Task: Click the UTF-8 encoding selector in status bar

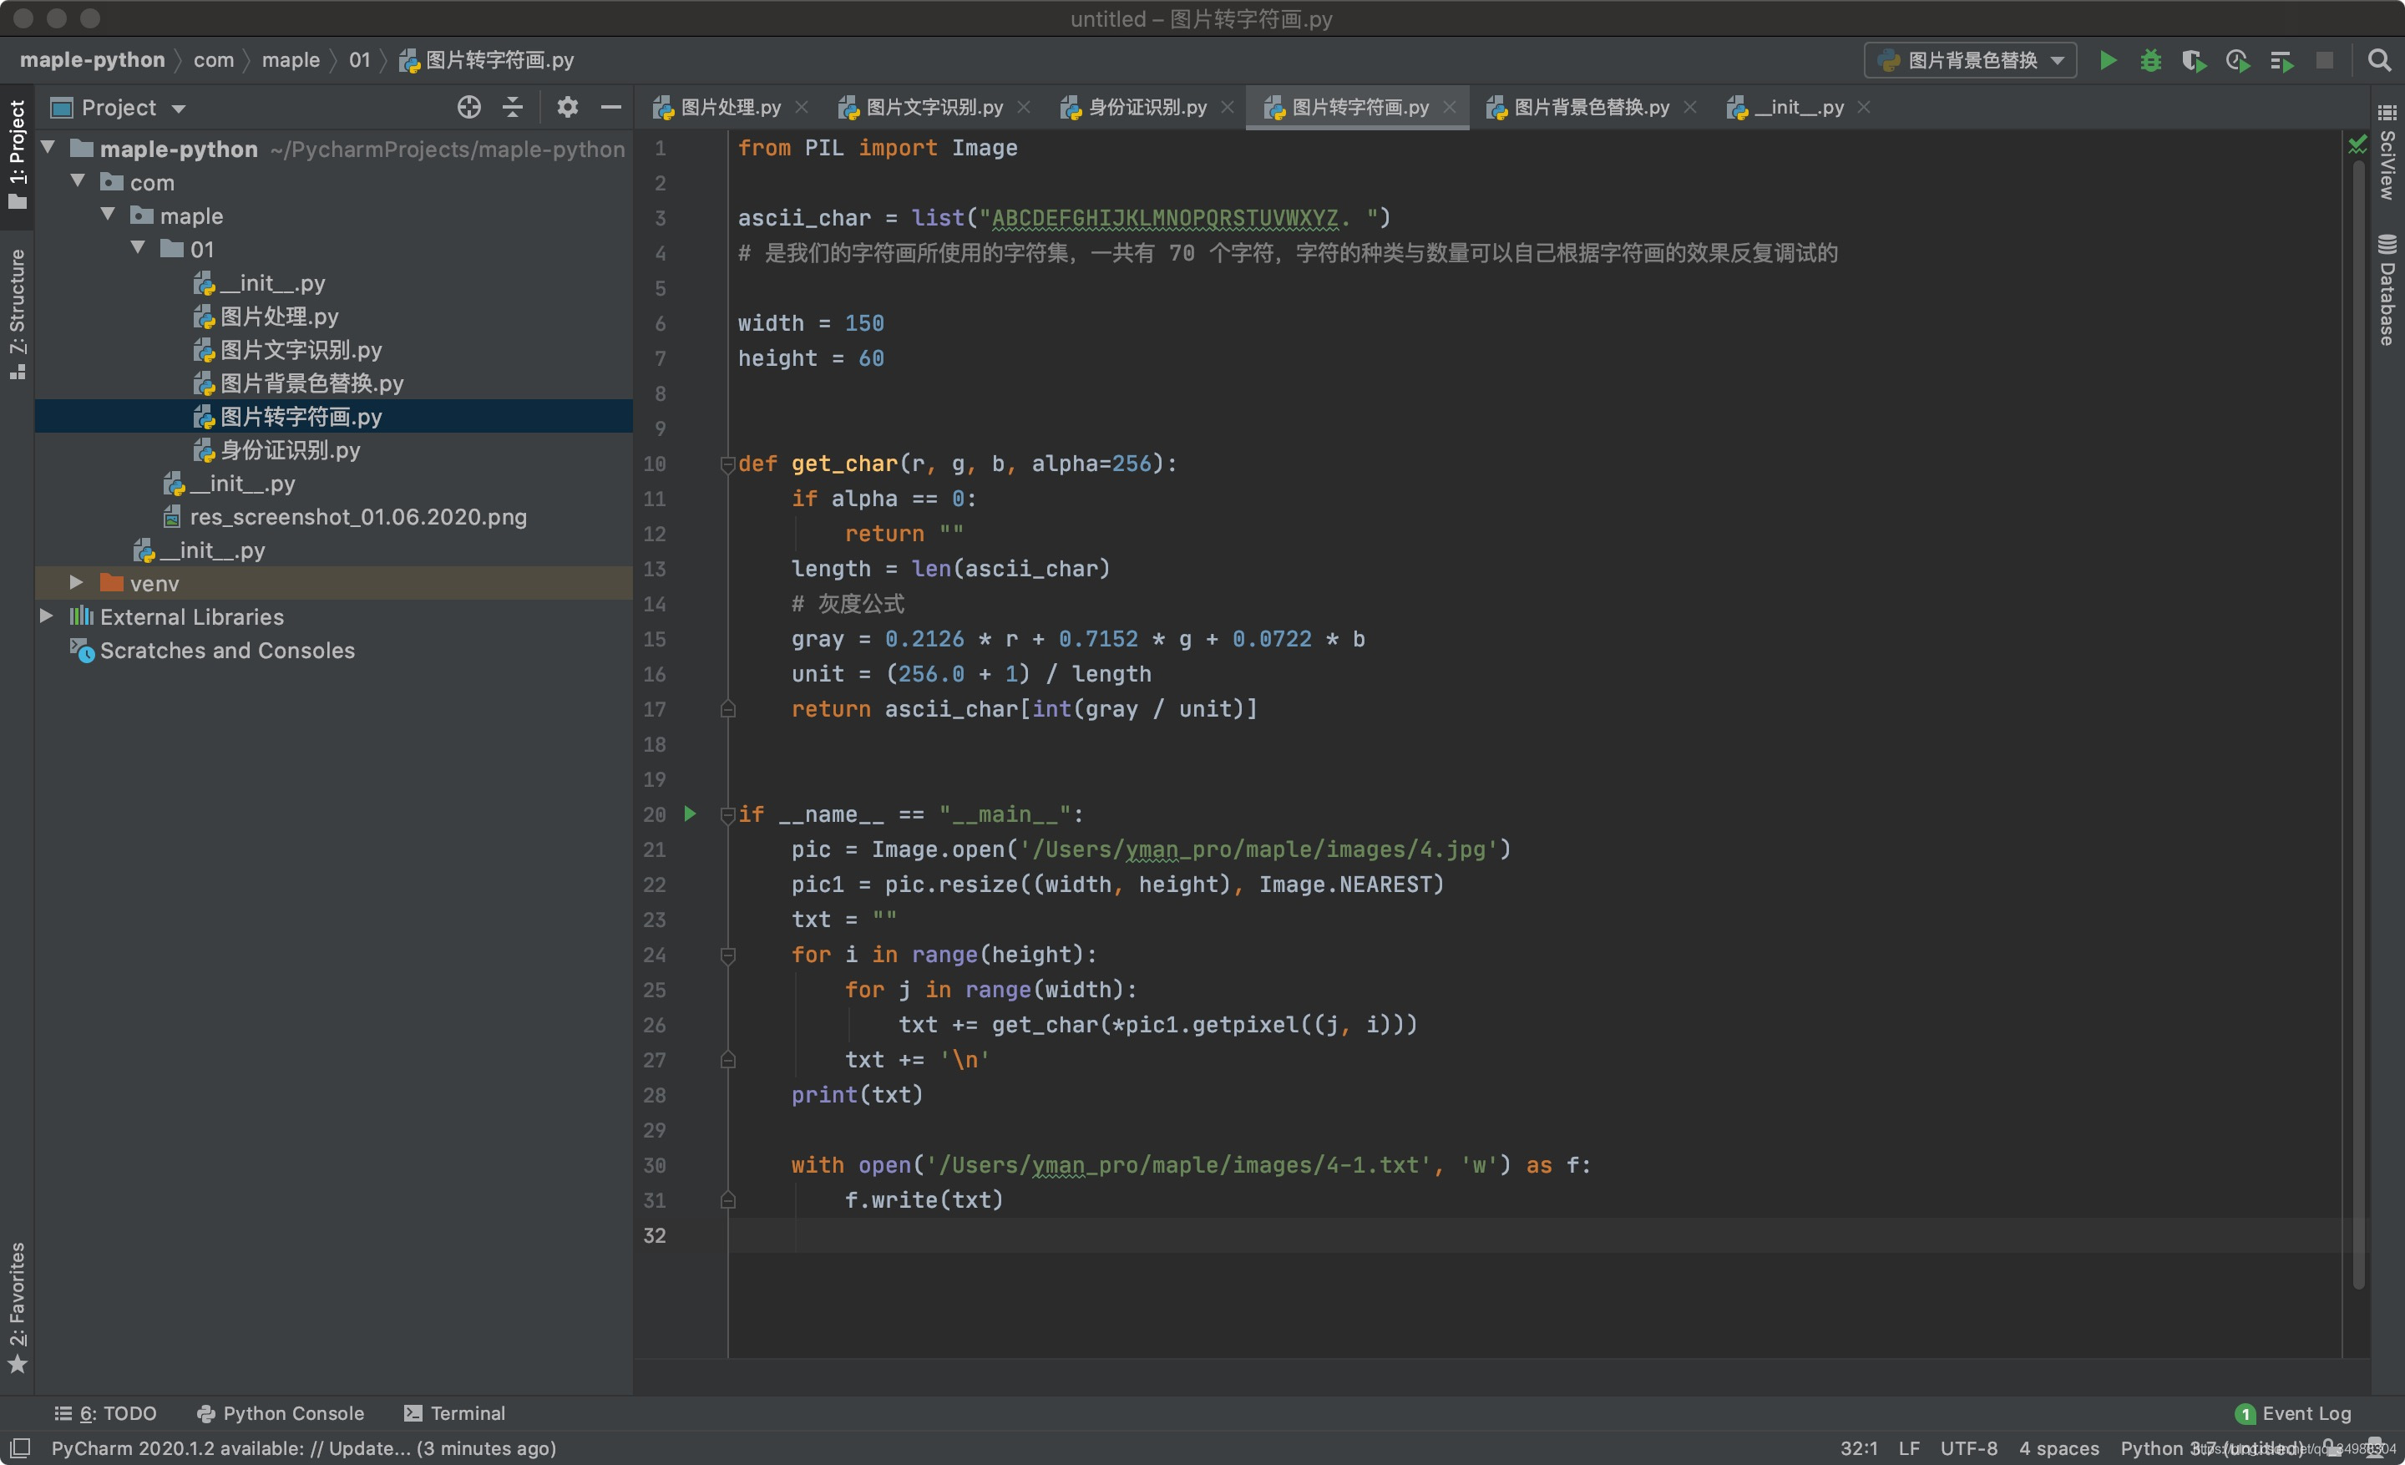Action: pyautogui.click(x=1967, y=1447)
